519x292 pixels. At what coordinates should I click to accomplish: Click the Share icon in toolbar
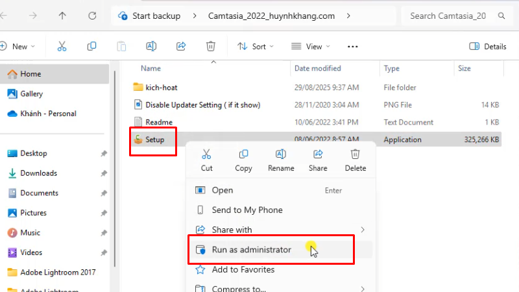(181, 46)
